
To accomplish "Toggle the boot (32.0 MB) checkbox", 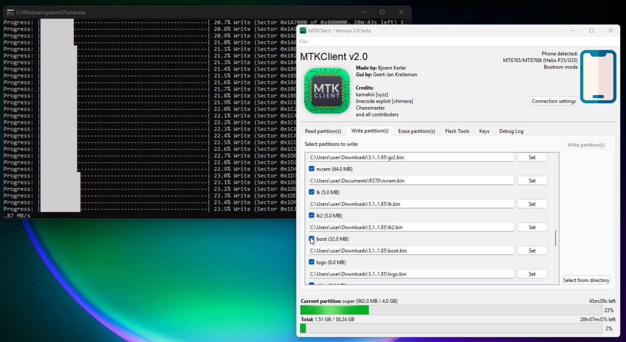I will 312,239.
